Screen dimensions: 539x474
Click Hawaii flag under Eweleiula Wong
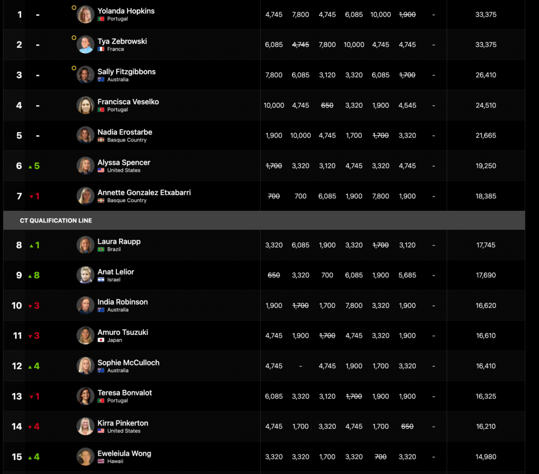point(101,461)
